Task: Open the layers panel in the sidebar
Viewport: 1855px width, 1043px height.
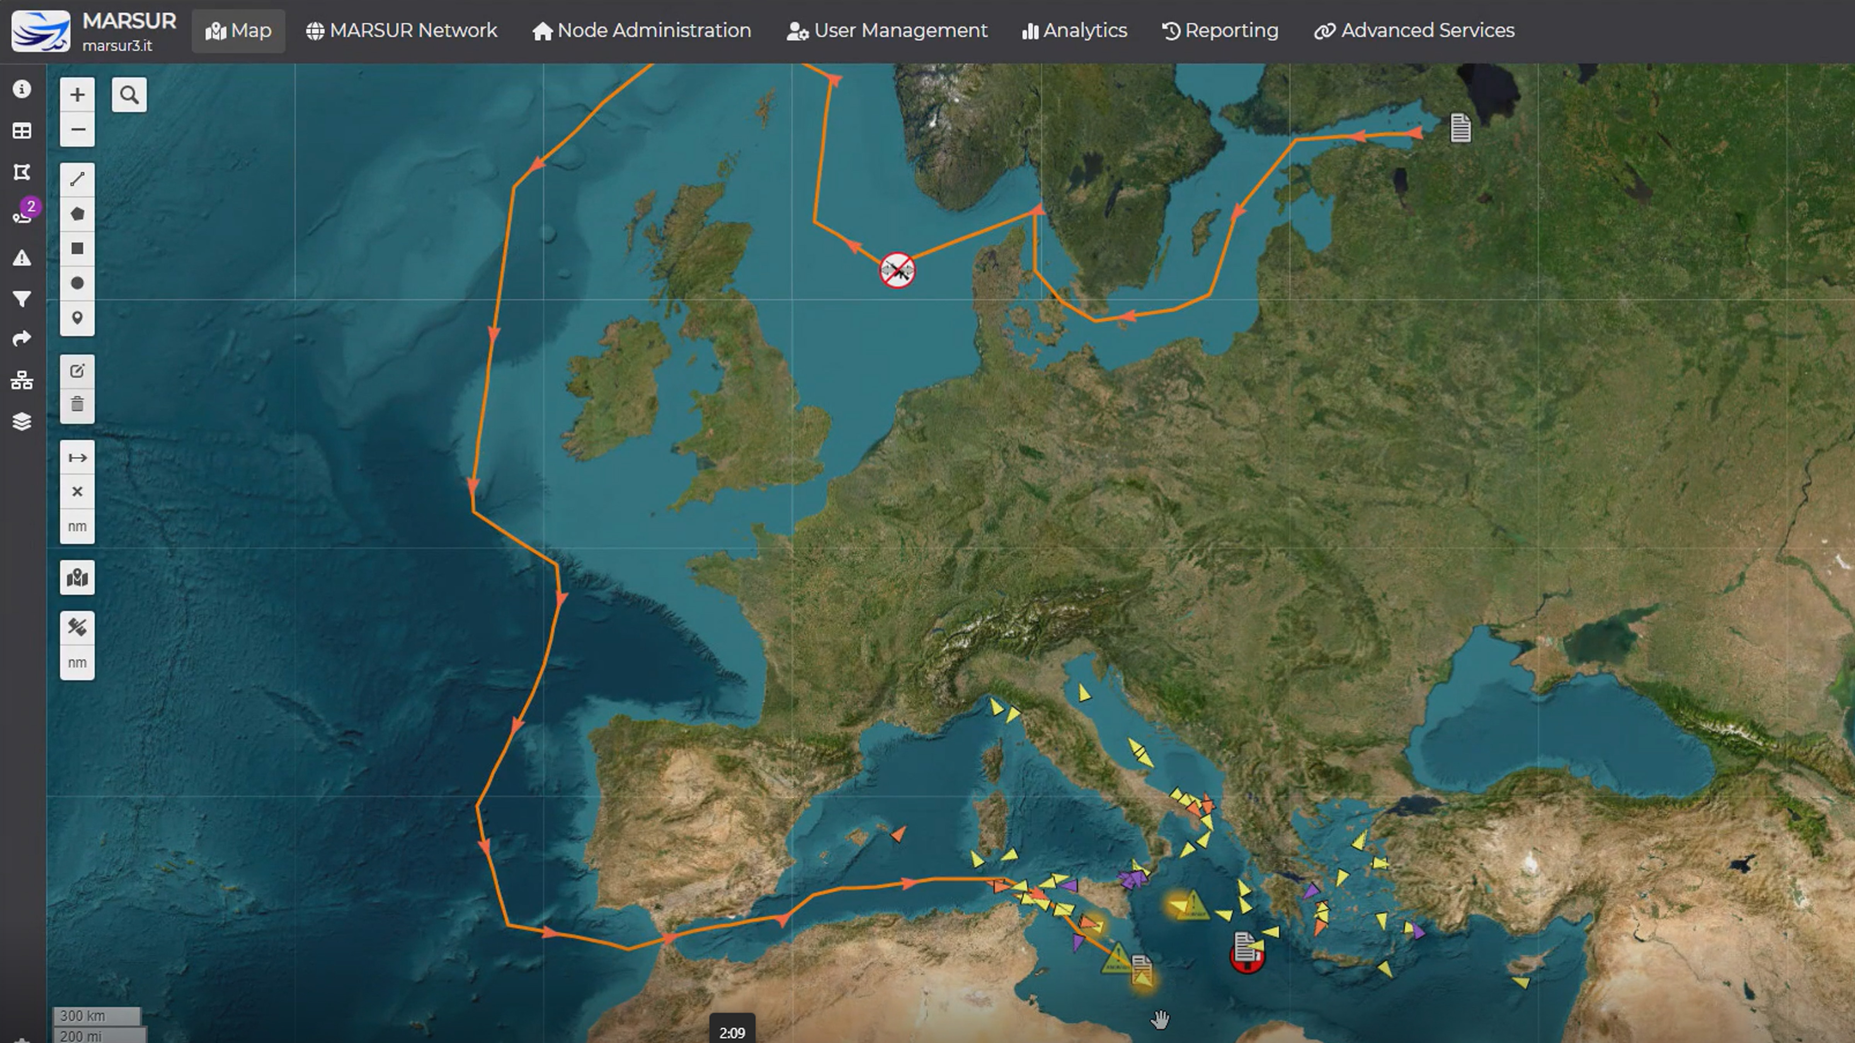Action: 22,423
